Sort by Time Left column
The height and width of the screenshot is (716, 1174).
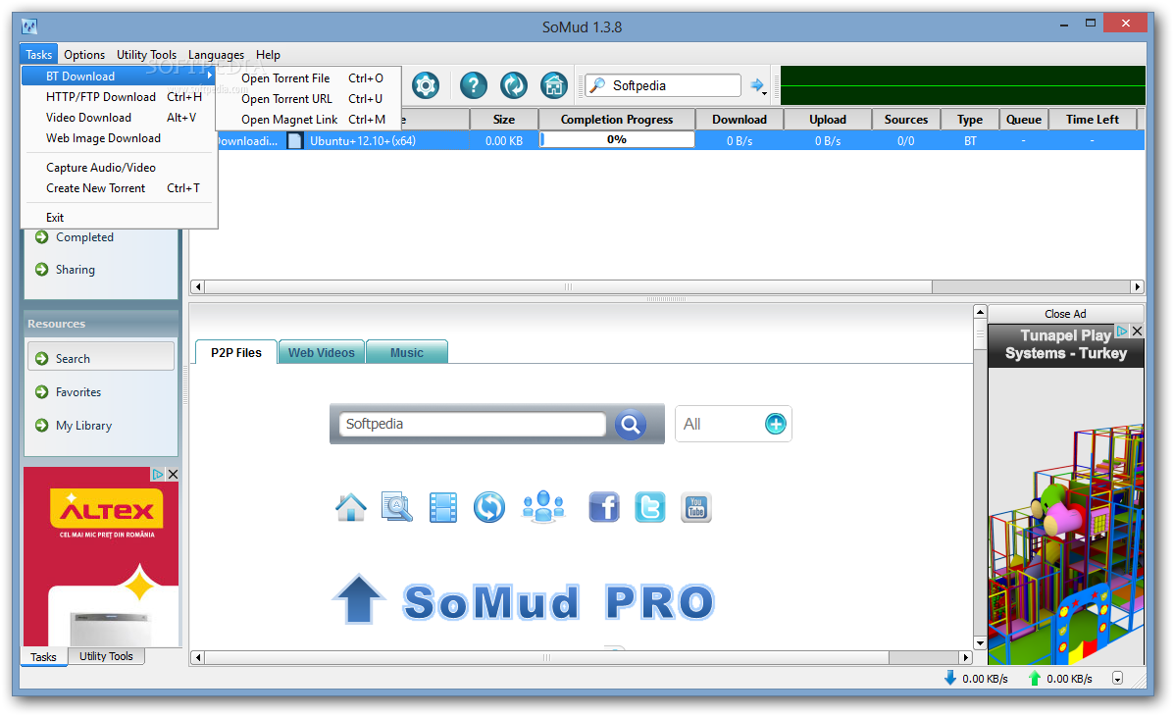[1092, 119]
